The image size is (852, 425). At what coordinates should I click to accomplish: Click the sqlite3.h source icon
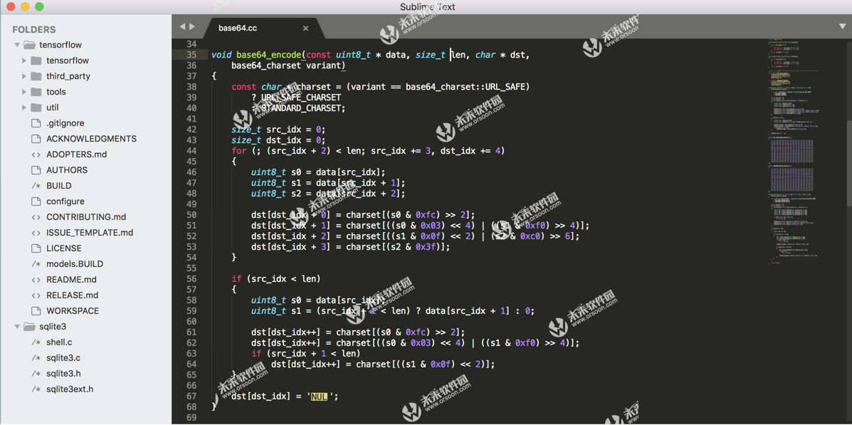coord(36,373)
